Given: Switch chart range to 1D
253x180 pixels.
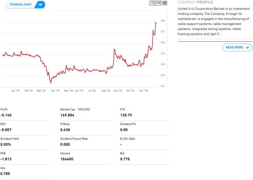Looking at the screenshot, I should [152, 3].
